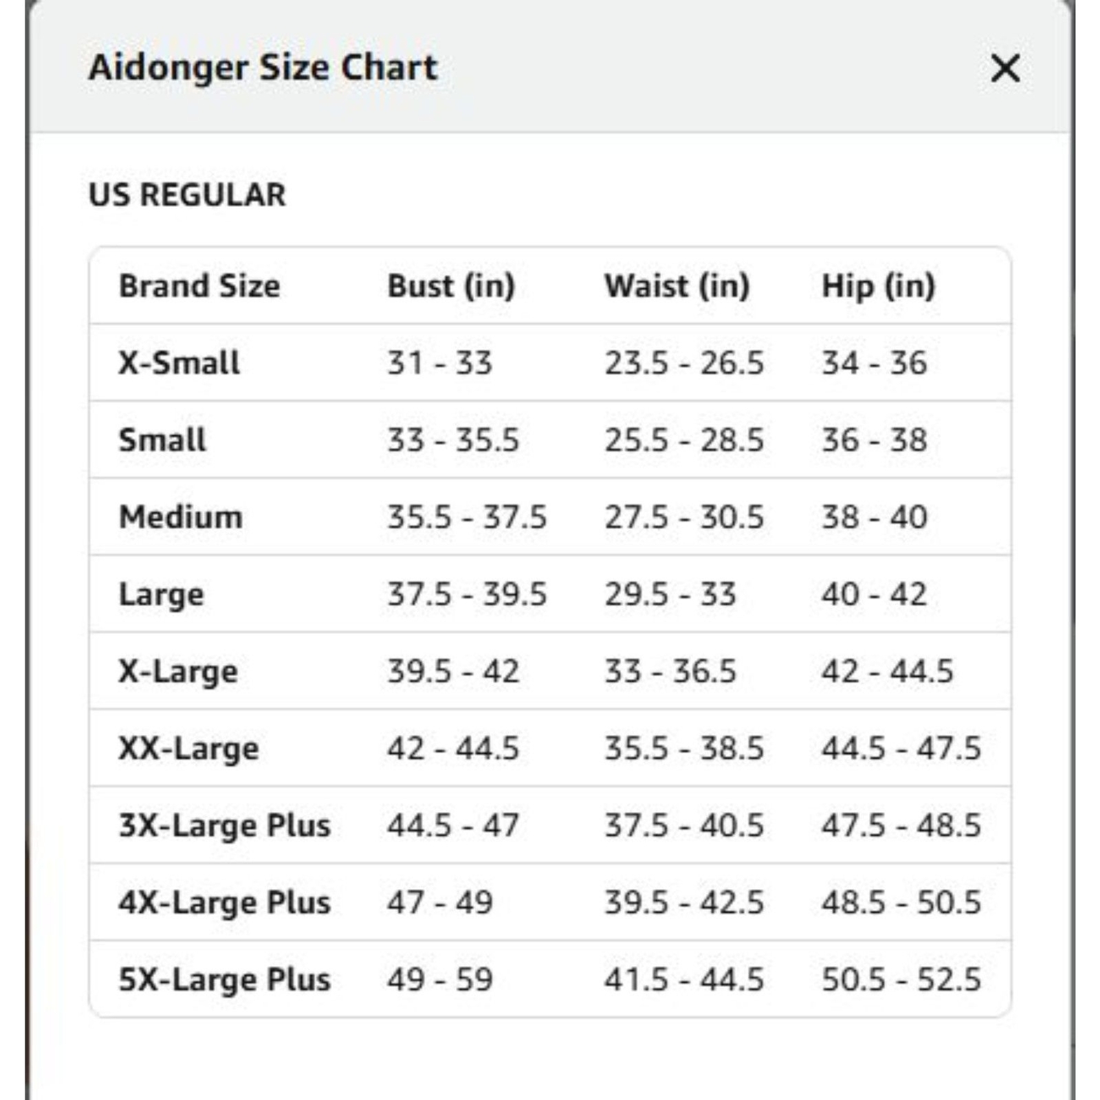Select the Large size row label

click(x=162, y=595)
